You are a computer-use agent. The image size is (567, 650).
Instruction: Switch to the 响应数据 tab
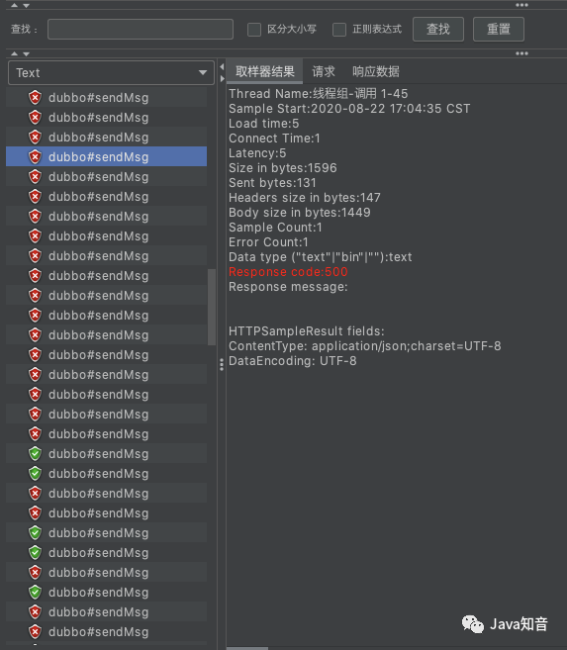pyautogui.click(x=376, y=71)
